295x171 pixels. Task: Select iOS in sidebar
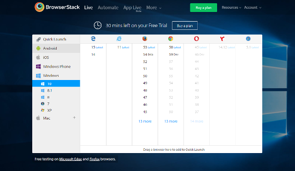(x=56, y=57)
